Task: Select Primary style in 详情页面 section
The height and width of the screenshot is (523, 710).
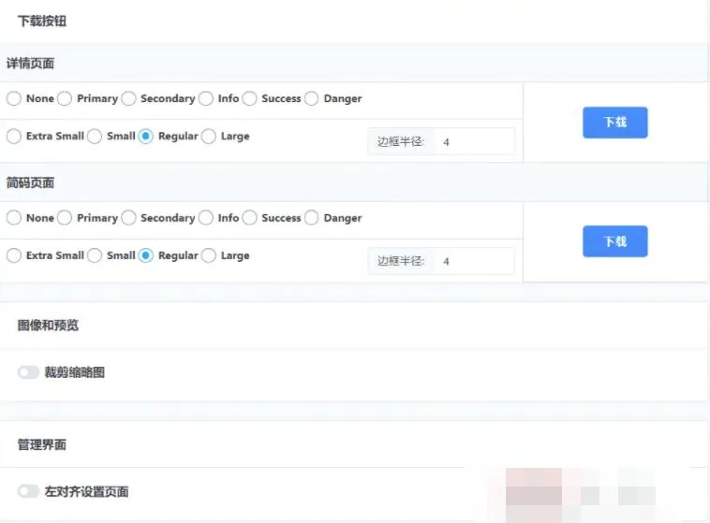Action: pos(65,98)
